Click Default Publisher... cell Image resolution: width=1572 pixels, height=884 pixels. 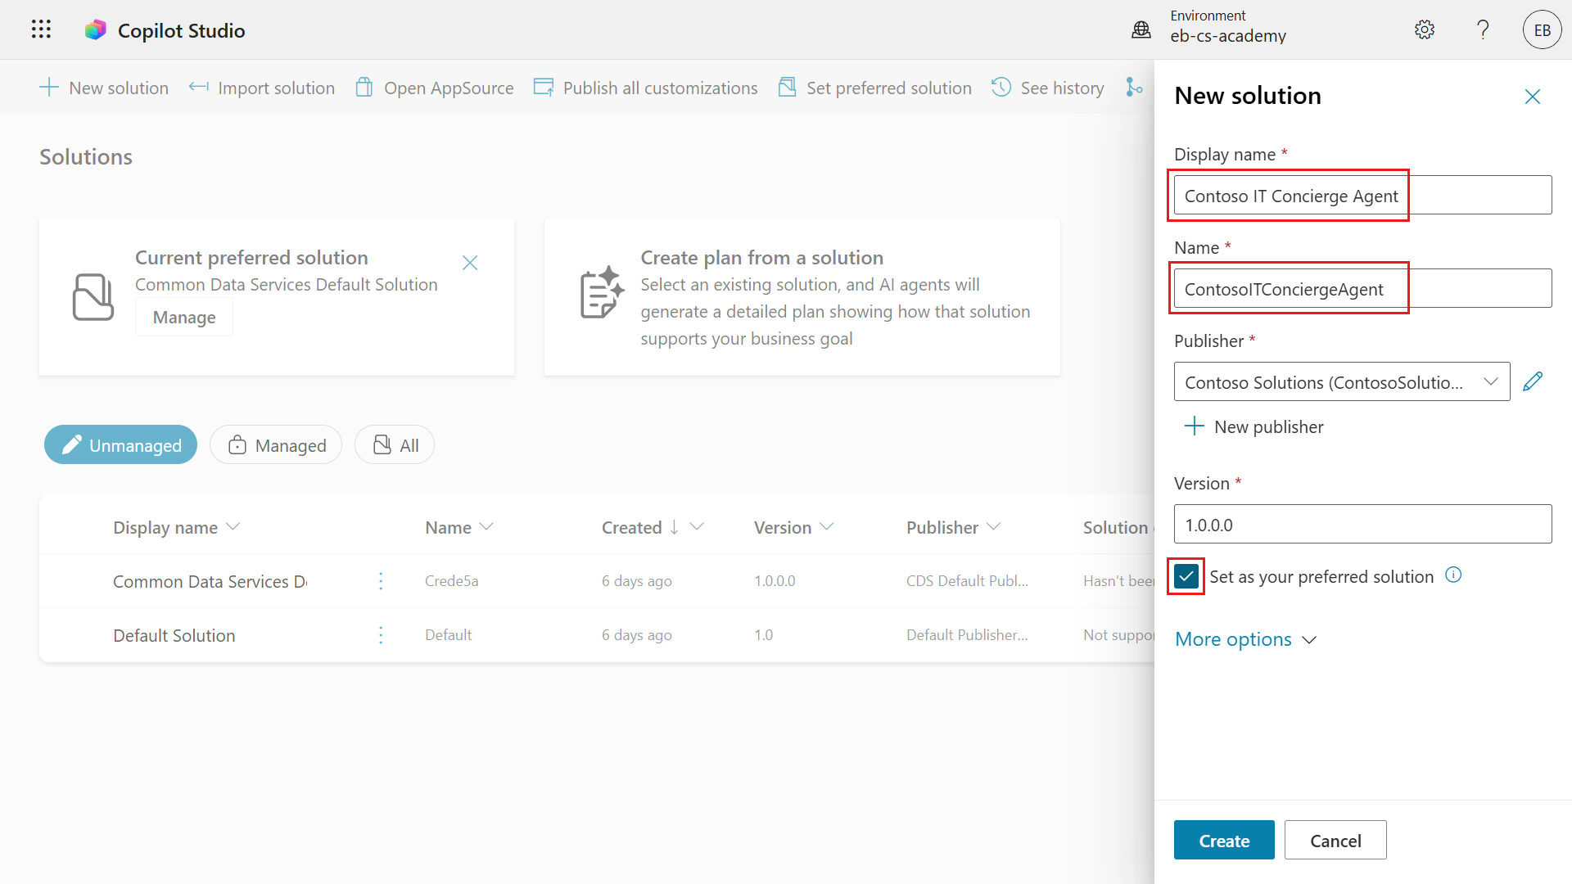coord(967,635)
